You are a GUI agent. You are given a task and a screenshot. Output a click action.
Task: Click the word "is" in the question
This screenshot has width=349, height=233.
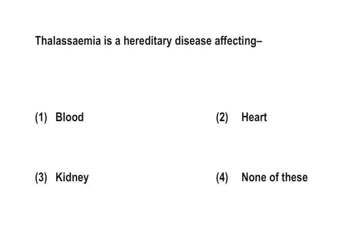(x=108, y=41)
